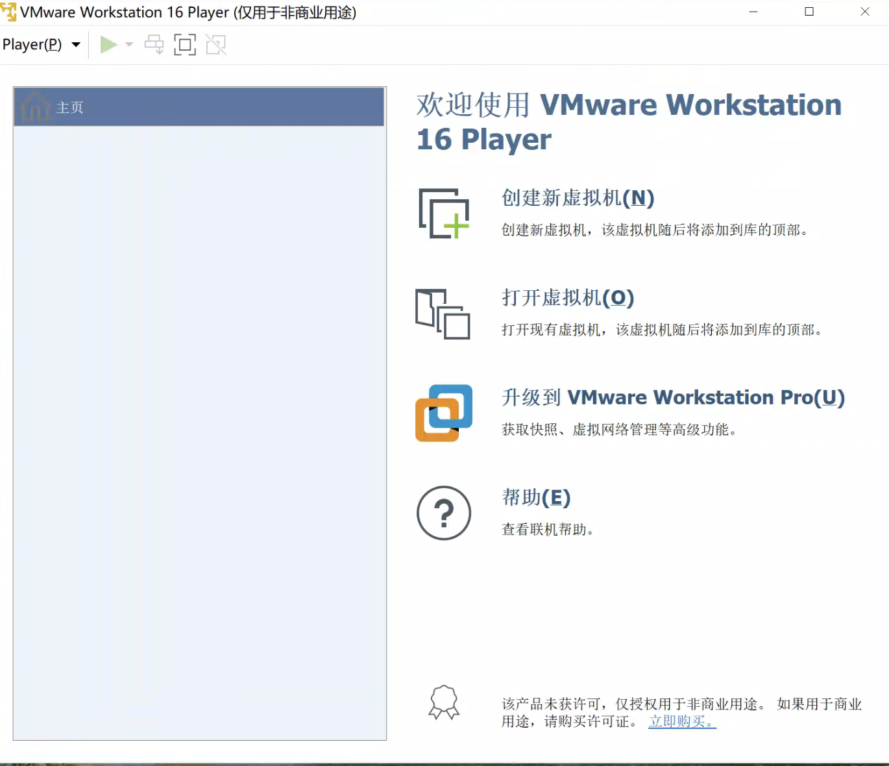
Task: Click 打开虚拟机(O) link
Action: (x=568, y=298)
